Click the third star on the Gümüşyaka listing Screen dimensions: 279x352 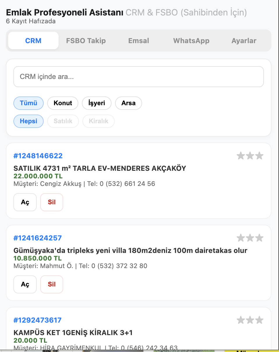(x=259, y=238)
